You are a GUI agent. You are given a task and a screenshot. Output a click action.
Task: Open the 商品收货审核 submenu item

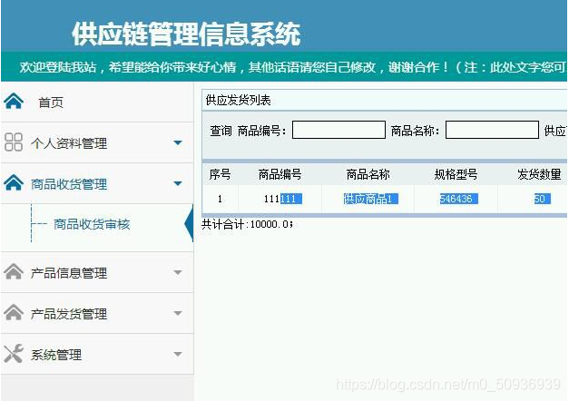click(x=92, y=224)
